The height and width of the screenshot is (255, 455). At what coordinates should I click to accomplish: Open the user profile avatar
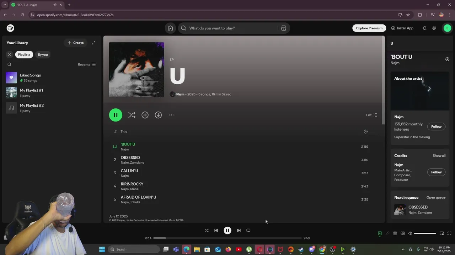[447, 28]
